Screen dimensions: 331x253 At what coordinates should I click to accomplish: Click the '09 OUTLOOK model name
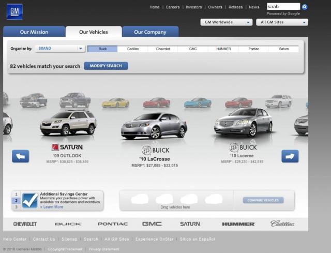[67, 156]
